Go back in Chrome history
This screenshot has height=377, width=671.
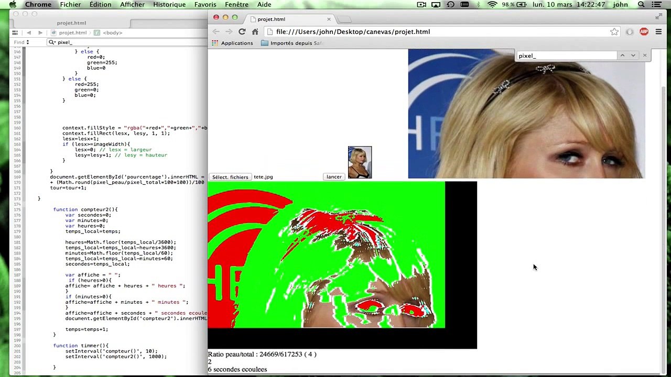(216, 32)
